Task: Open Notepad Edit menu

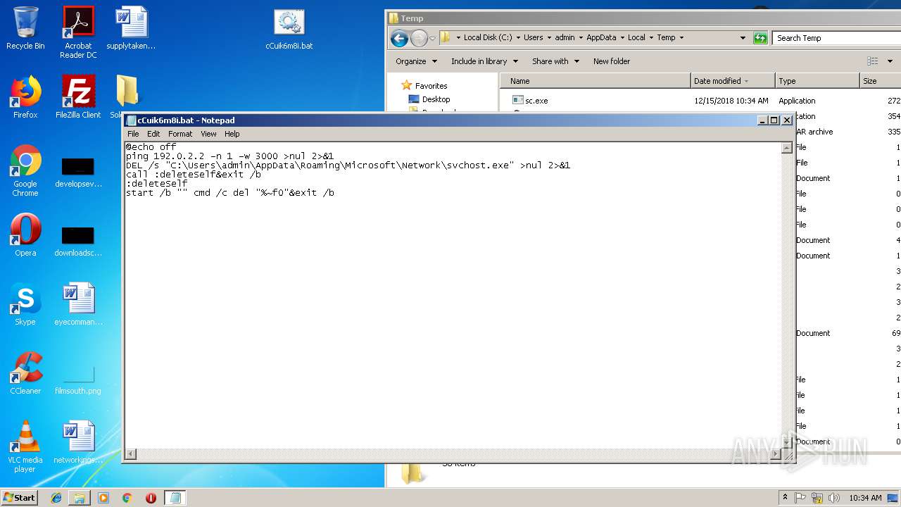Action: pos(153,134)
